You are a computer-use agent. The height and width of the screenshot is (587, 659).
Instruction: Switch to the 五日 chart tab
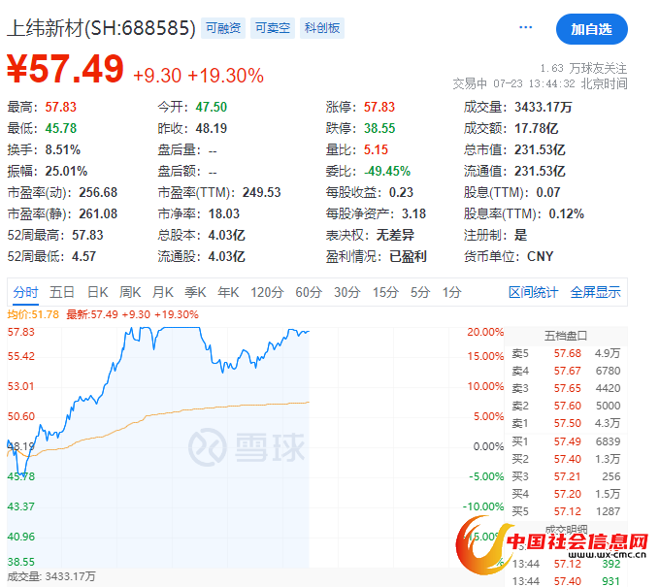[x=62, y=292]
